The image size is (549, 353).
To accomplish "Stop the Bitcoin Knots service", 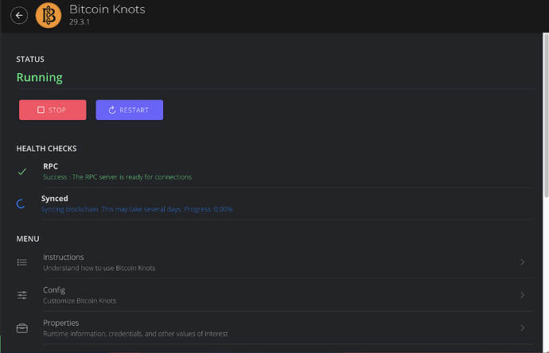I will pyautogui.click(x=53, y=110).
